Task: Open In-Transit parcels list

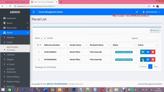Action: [15, 64]
